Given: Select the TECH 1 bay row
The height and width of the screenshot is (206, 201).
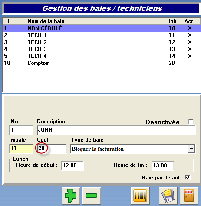Looking at the screenshot, I should pyautogui.click(x=102, y=35).
